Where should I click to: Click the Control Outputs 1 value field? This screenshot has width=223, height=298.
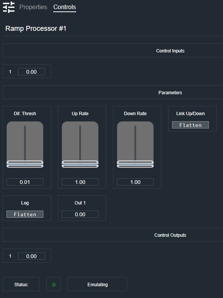[31, 256]
